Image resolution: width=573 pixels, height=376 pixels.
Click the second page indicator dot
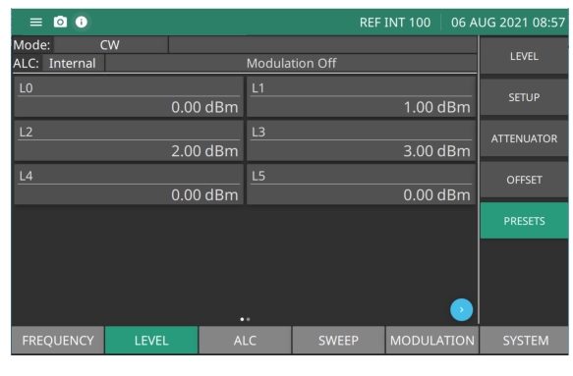pyautogui.click(x=248, y=319)
